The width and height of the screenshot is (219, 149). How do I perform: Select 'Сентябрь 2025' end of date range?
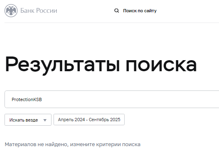[105, 120]
